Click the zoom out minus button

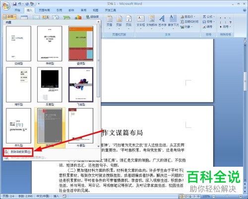[214, 197]
